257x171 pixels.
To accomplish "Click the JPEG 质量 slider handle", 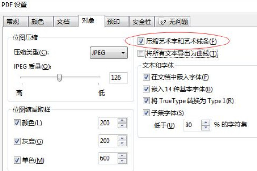I will (59, 77).
